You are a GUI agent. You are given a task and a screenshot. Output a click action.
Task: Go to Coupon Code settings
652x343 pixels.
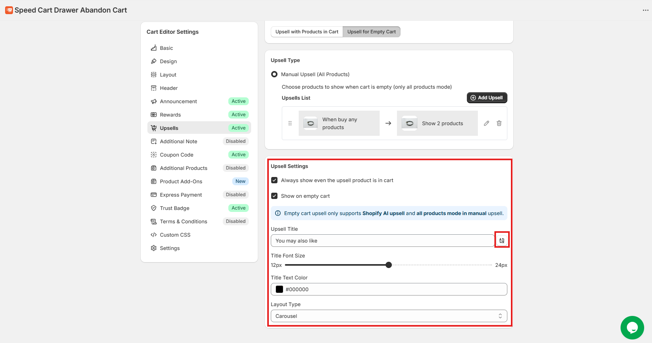[x=176, y=155]
